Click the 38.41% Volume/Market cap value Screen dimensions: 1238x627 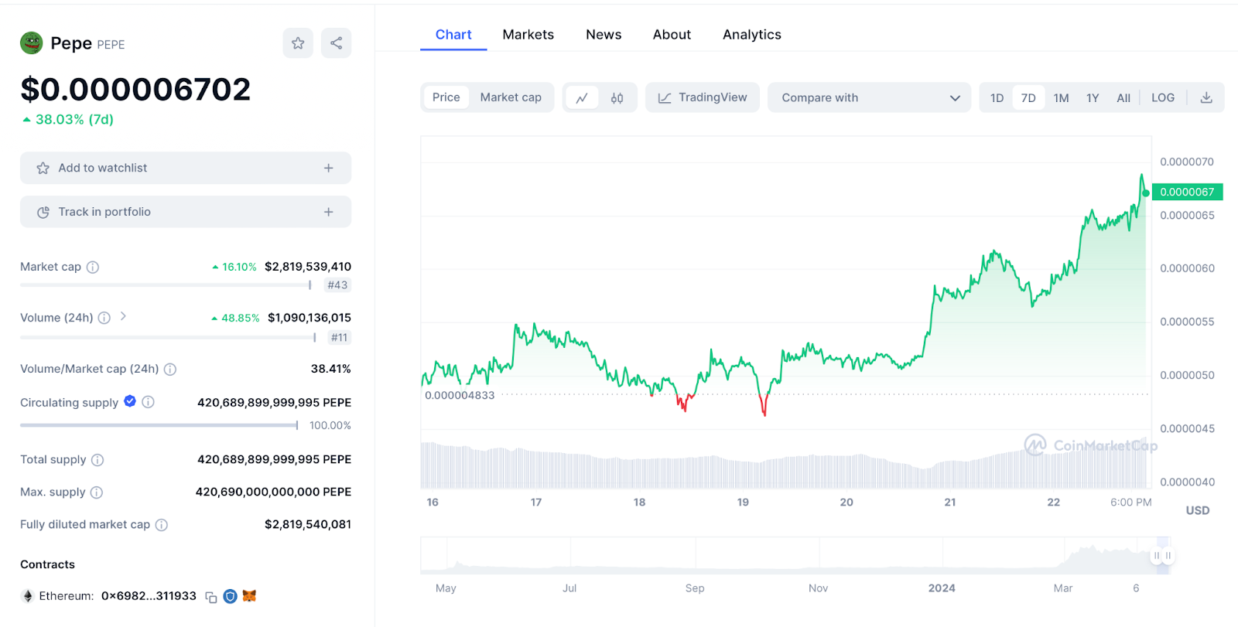coord(331,369)
